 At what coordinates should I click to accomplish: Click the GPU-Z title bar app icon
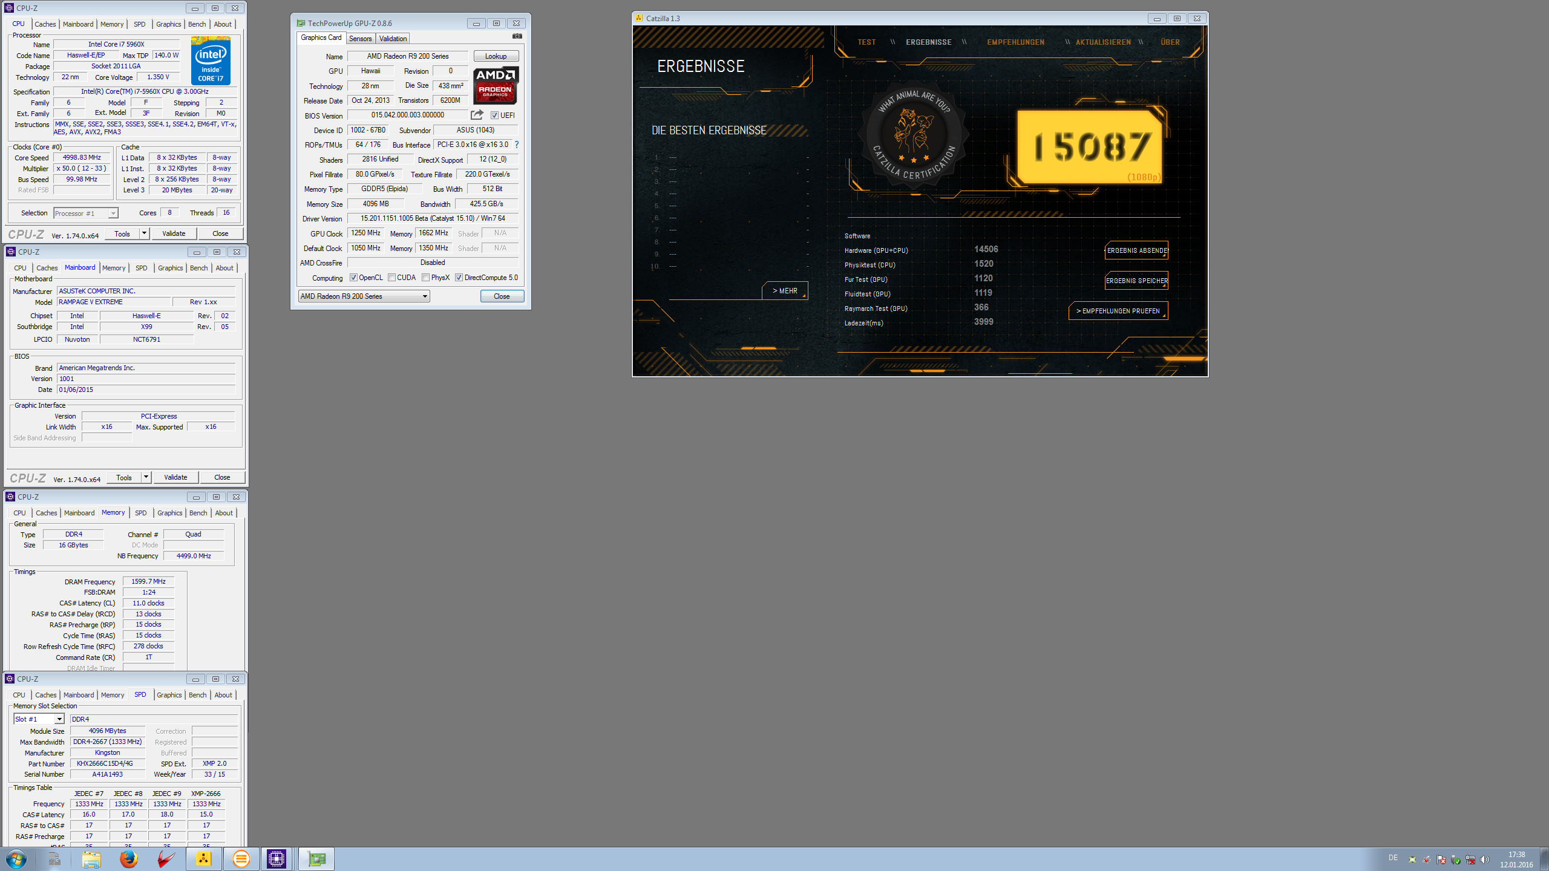(x=301, y=23)
